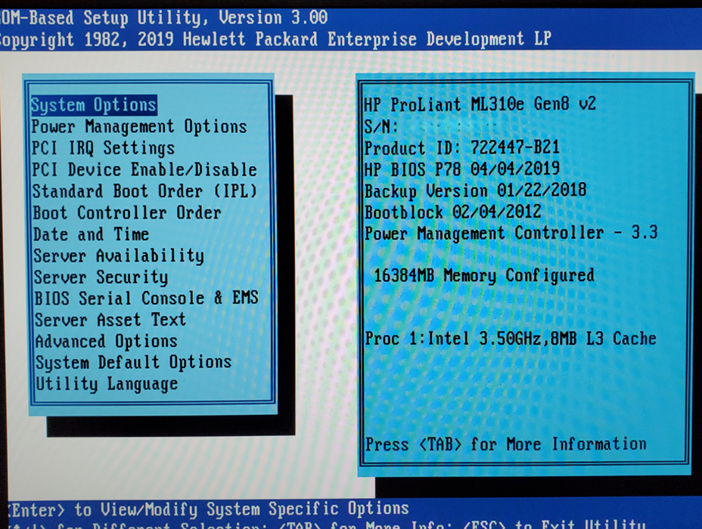Screen dimensions: 702x529
Task: Open Boot Controller Order
Action: (127, 212)
